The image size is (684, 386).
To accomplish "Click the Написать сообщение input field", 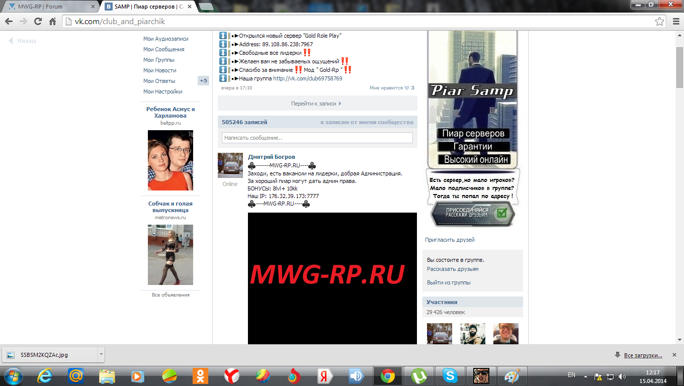I will point(317,138).
